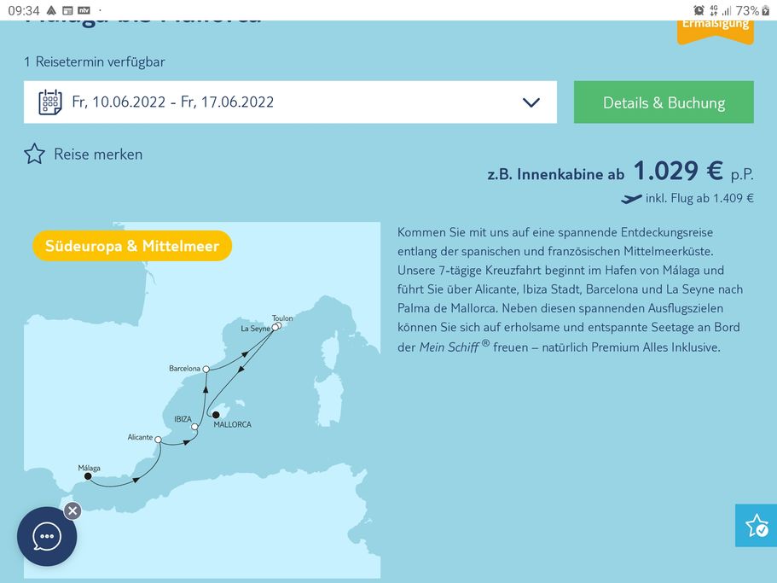Click the Málaga port marker on map
The width and height of the screenshot is (777, 583).
pyautogui.click(x=88, y=476)
